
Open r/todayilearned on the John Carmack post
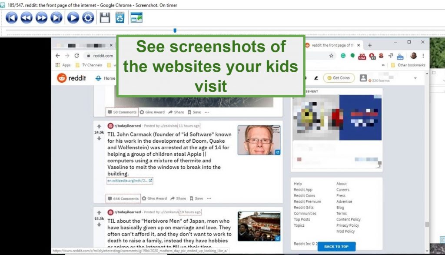(x=127, y=126)
